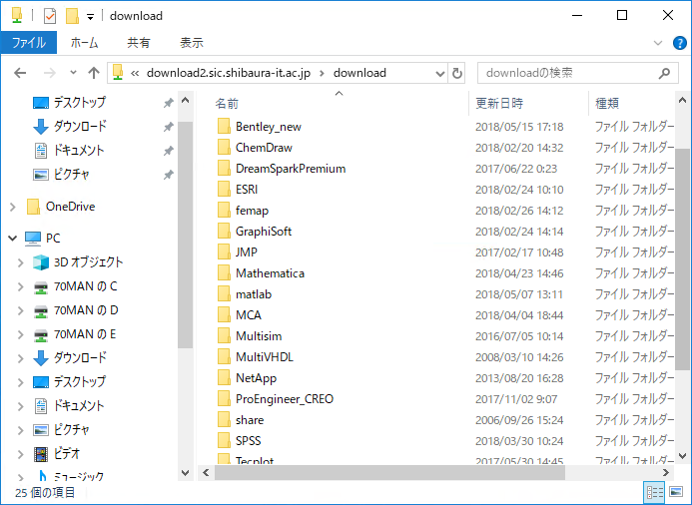The width and height of the screenshot is (692, 505).
Task: Go up one folder level with up arrow
Action: coord(94,73)
